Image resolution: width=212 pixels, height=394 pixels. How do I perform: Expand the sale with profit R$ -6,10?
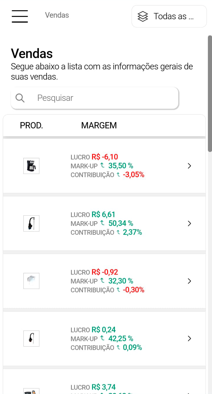coord(189,166)
